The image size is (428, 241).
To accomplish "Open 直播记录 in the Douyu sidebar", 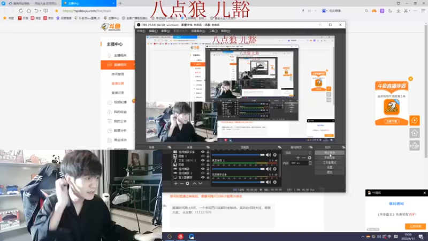I will pos(118,93).
